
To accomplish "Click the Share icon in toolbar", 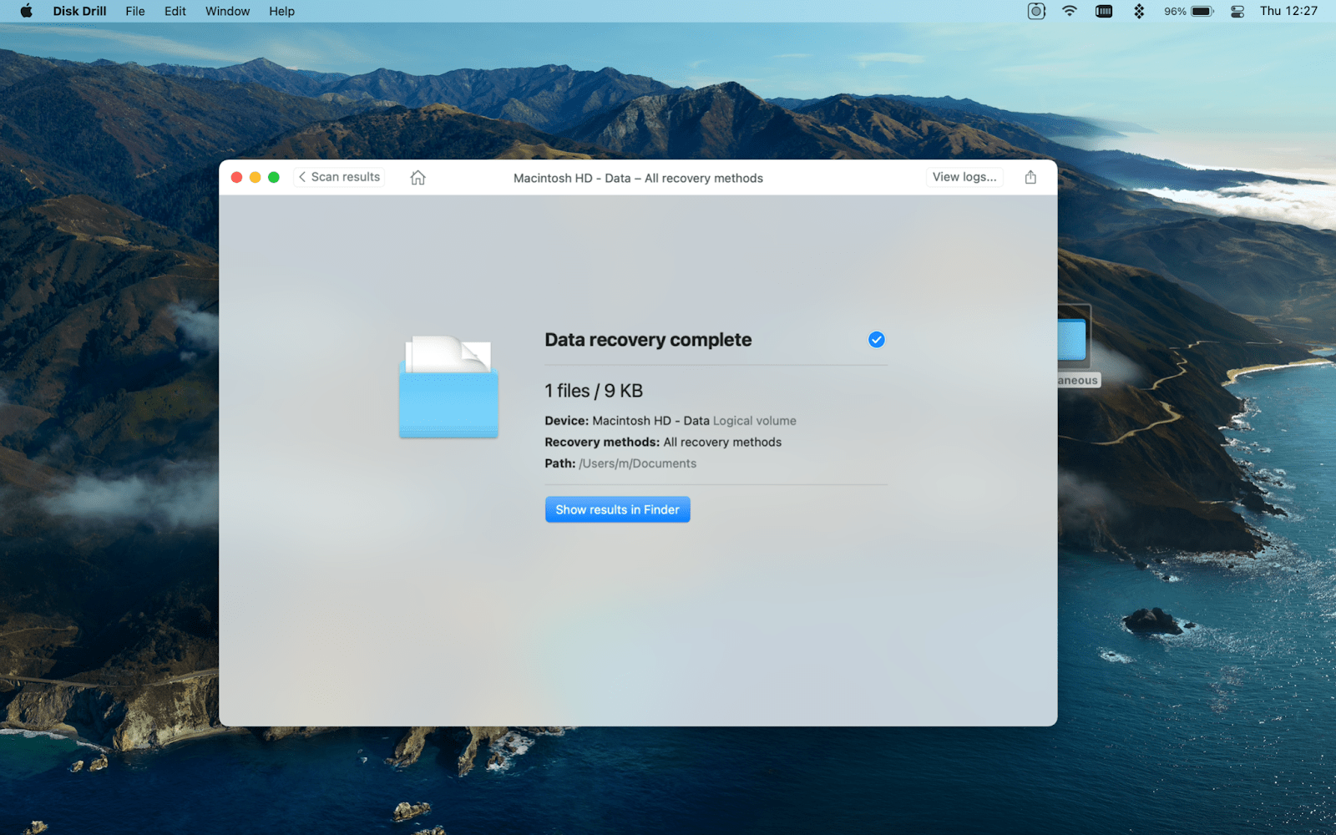I will (1030, 177).
